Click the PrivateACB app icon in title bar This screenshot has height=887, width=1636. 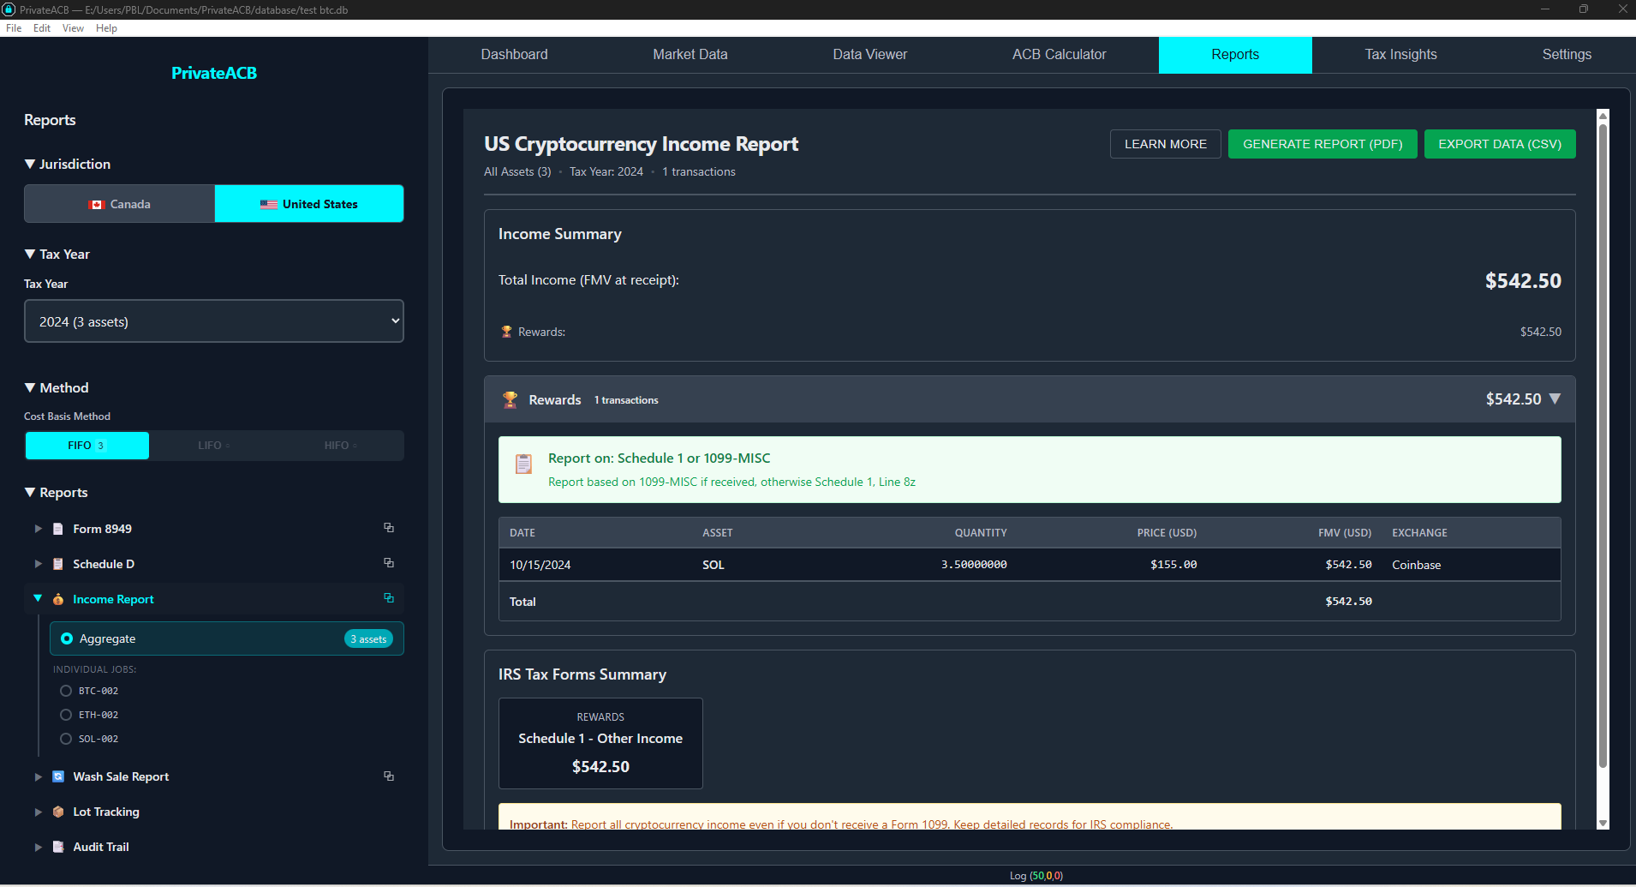click(x=9, y=9)
